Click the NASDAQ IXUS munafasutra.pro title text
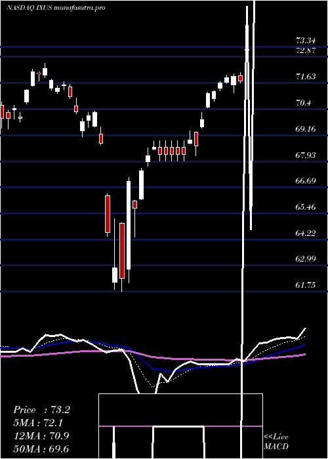328x459 pixels. tap(56, 8)
